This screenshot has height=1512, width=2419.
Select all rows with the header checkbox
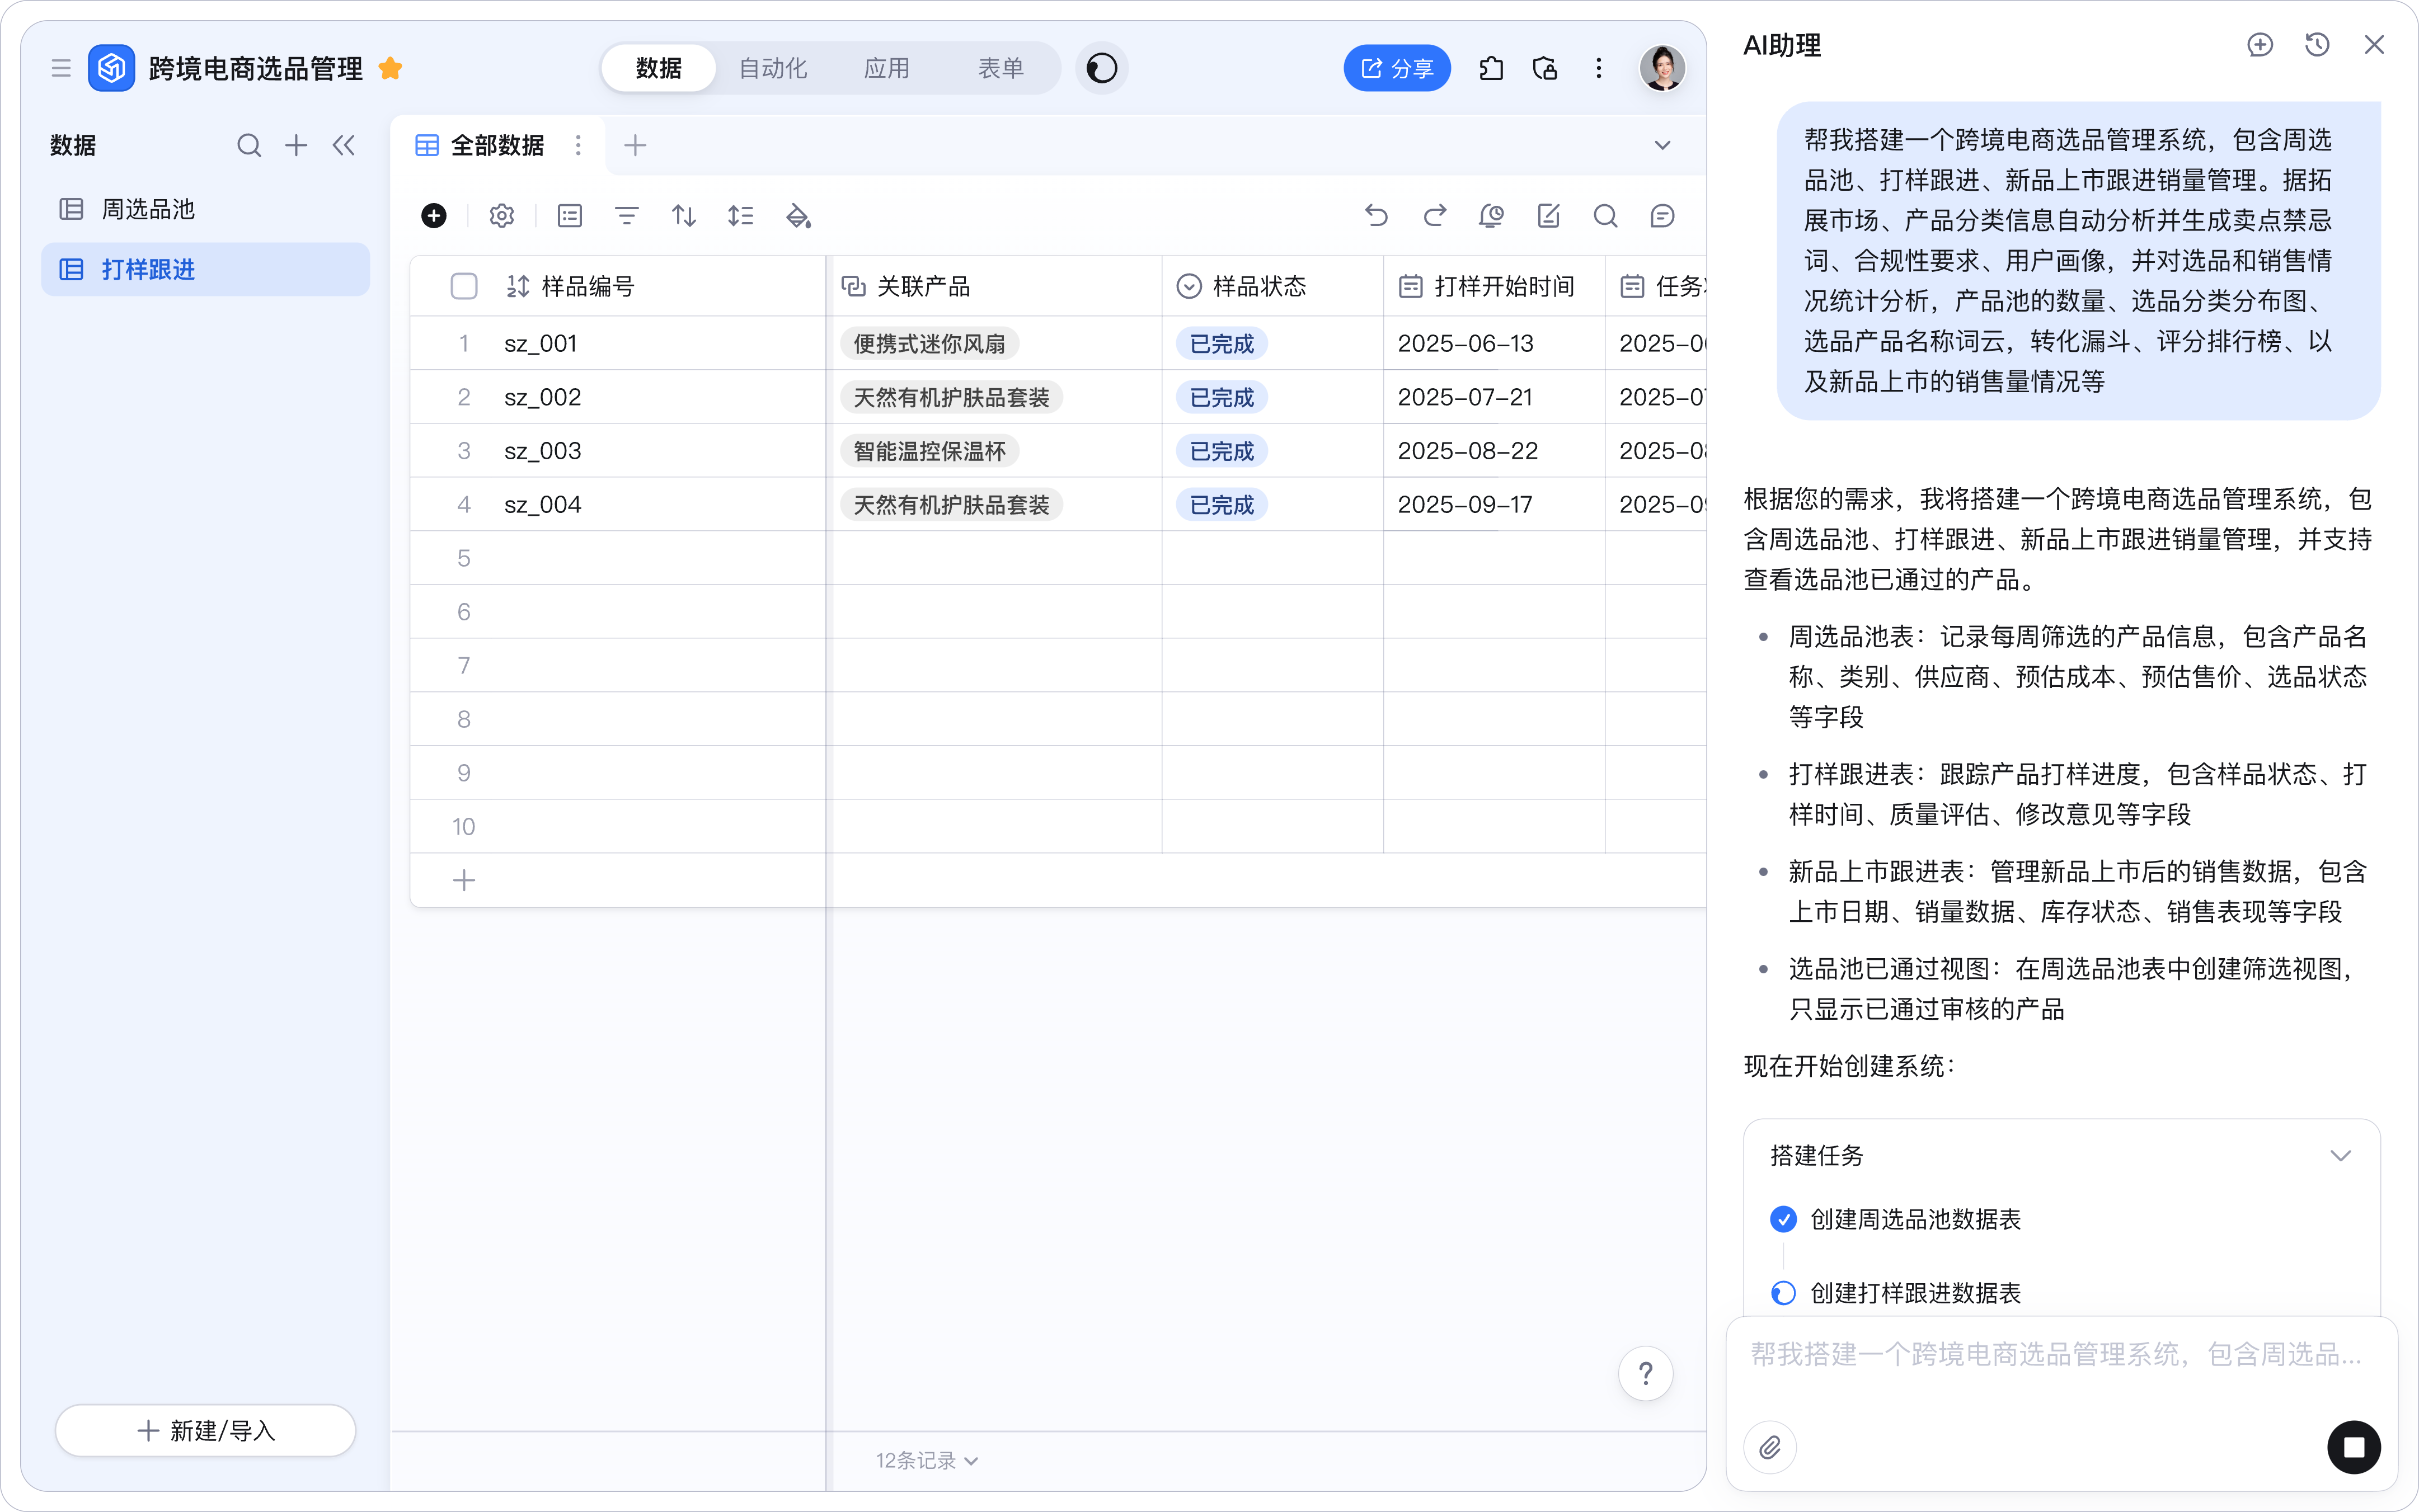point(464,286)
